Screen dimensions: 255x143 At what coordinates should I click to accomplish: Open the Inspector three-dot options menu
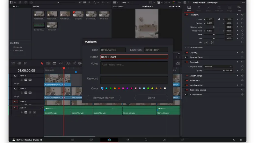pyautogui.click(x=244, y=3)
